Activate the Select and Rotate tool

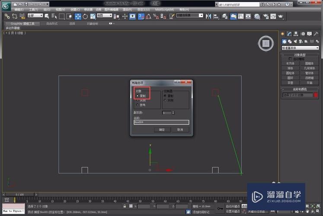[x=85, y=16]
